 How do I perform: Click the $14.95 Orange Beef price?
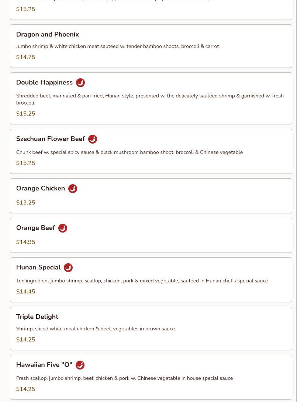point(25,242)
